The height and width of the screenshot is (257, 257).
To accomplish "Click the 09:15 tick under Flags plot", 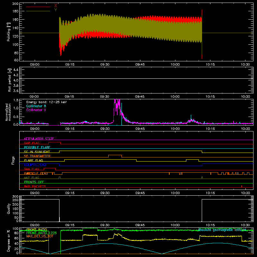I will coord(70,193).
